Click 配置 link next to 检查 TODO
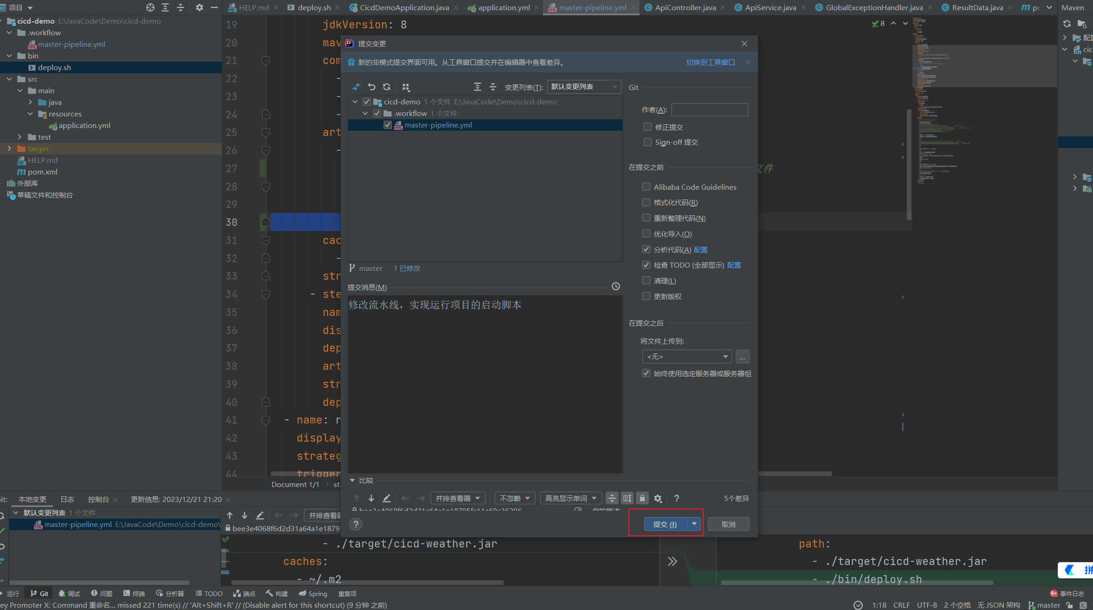This screenshot has height=610, width=1093. pos(734,265)
